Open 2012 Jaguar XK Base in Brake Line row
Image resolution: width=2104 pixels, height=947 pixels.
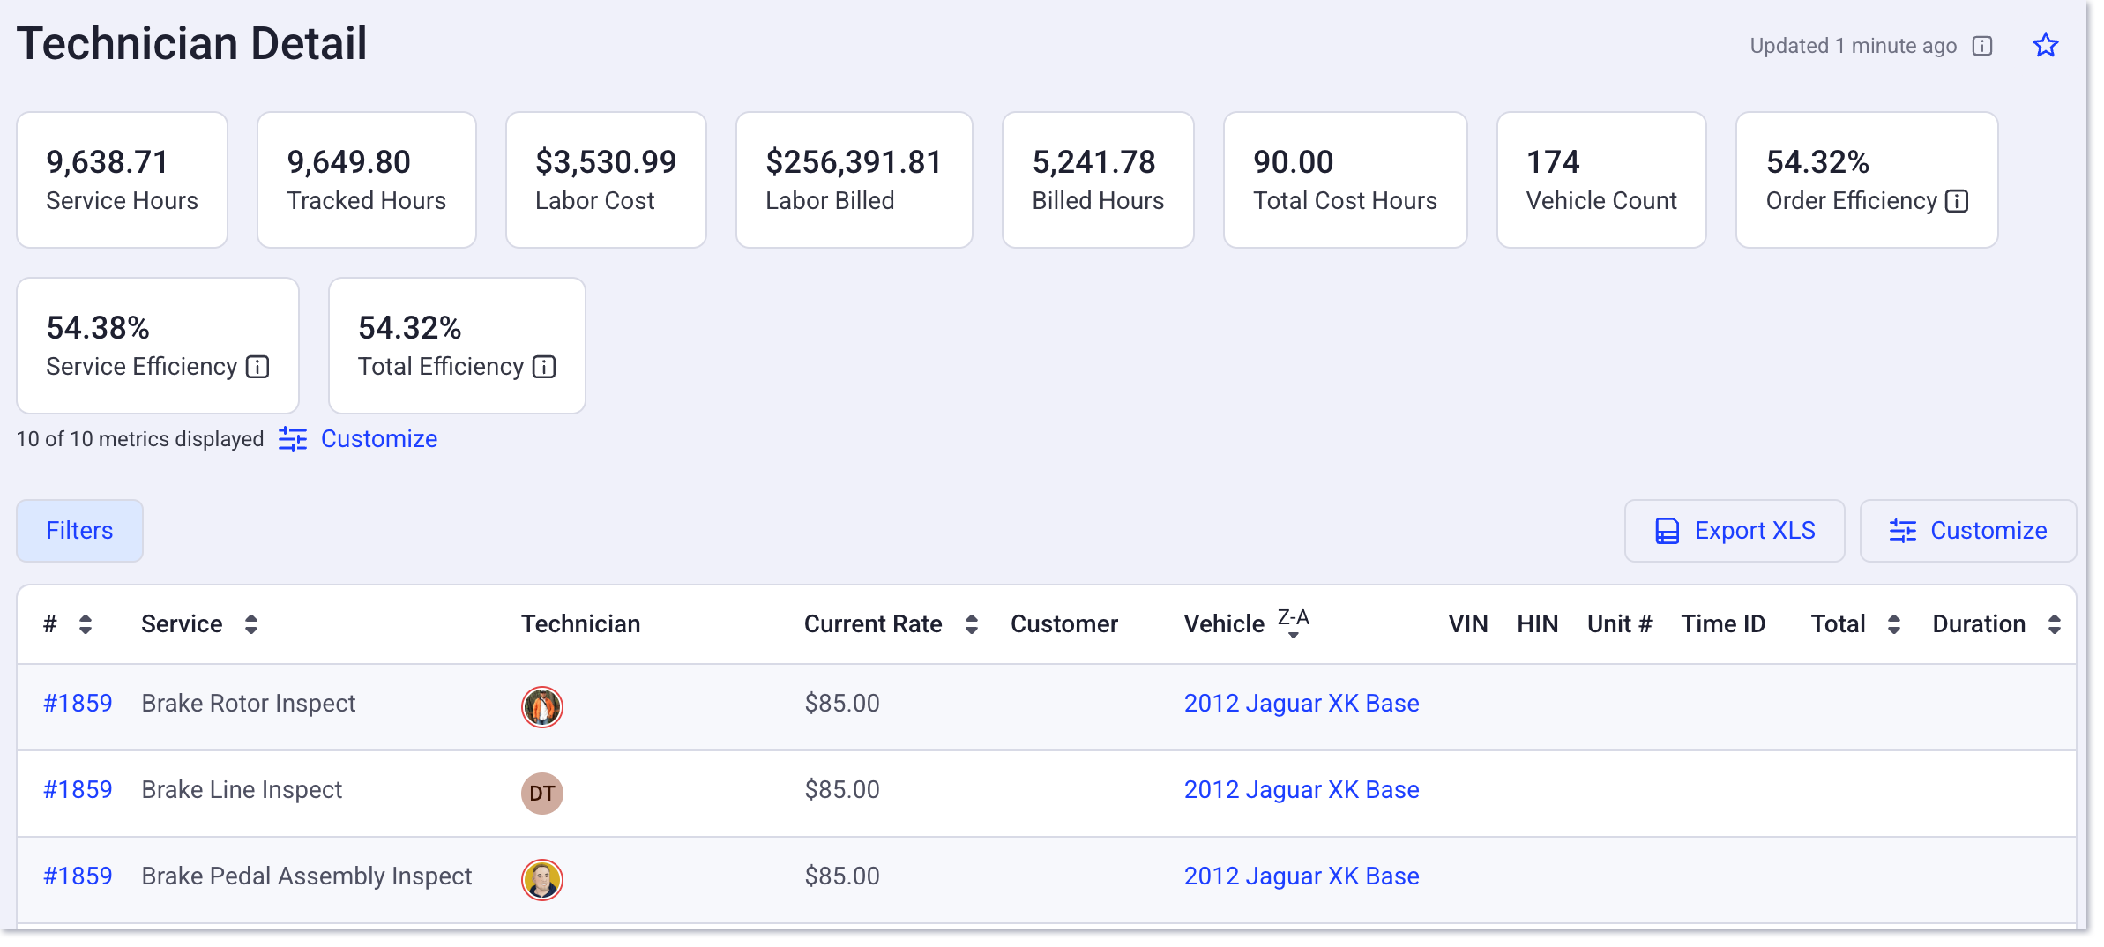[x=1302, y=790]
